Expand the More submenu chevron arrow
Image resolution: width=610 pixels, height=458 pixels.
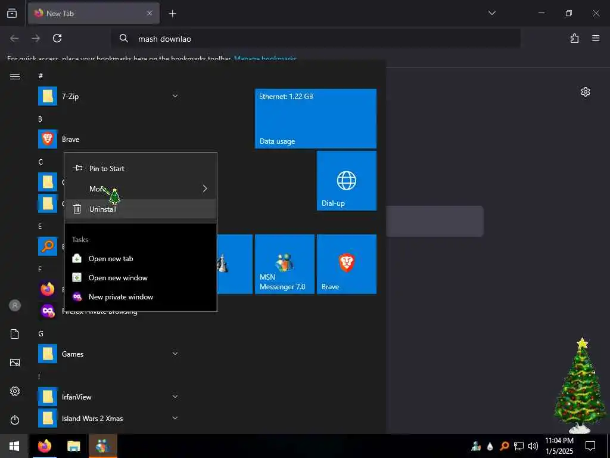coord(205,189)
